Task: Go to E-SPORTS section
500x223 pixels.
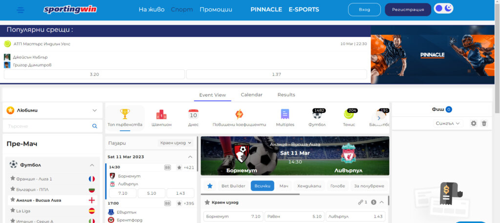Action: click(x=304, y=10)
